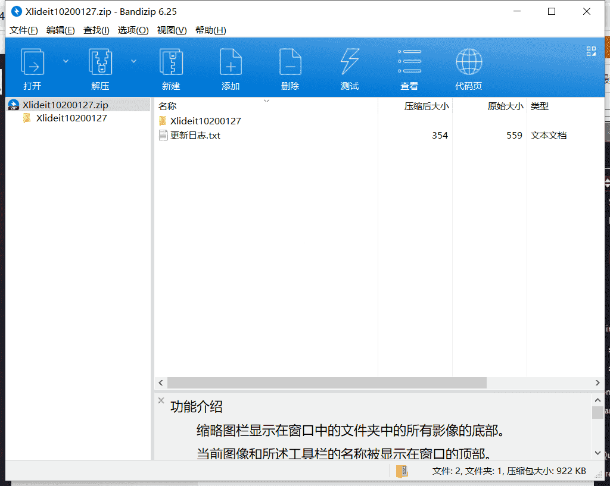Open the 编辑(E) menu

[60, 30]
